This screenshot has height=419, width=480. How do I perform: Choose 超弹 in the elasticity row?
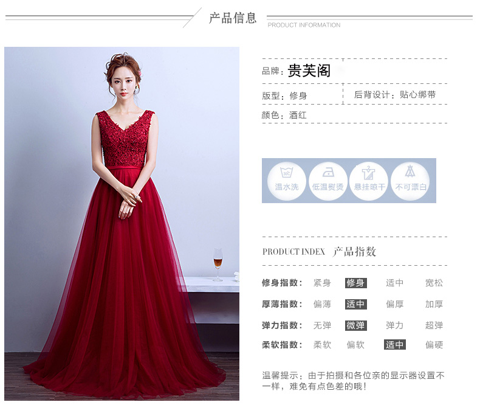pos(434,325)
